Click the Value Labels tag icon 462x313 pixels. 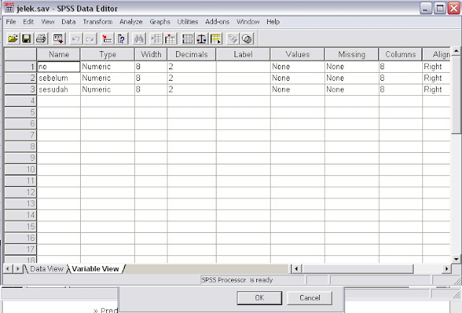point(232,38)
